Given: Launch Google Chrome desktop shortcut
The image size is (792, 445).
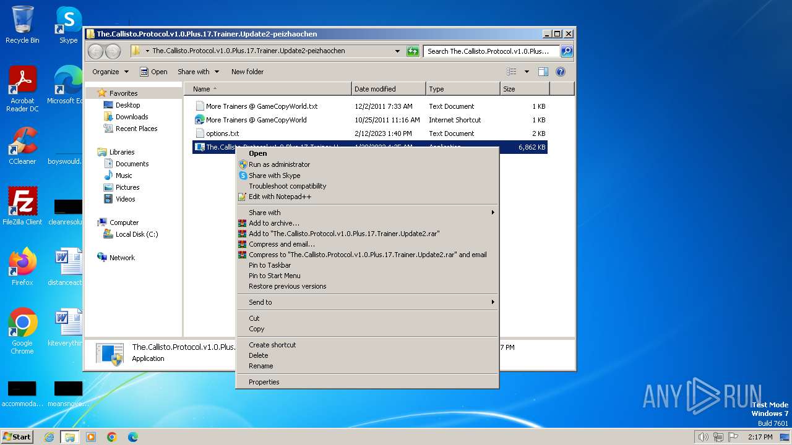Looking at the screenshot, I should click(22, 331).
